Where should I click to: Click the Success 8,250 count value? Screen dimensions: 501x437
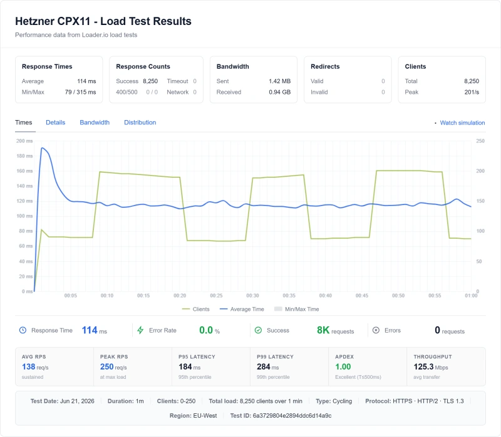[150, 81]
